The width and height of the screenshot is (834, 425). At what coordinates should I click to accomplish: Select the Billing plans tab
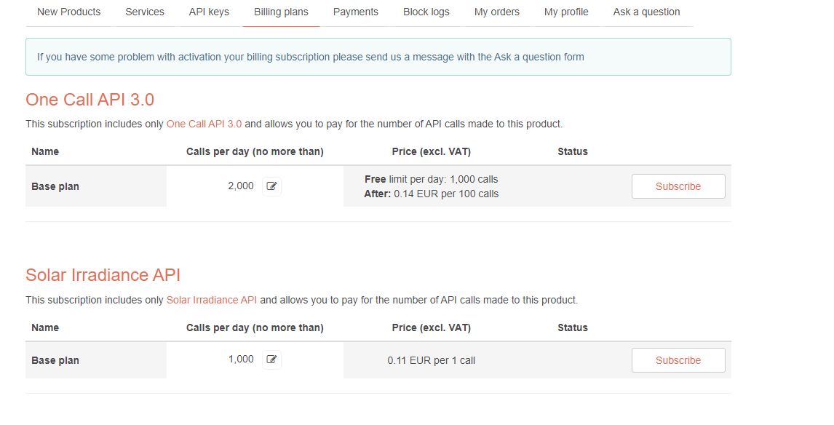pos(281,12)
